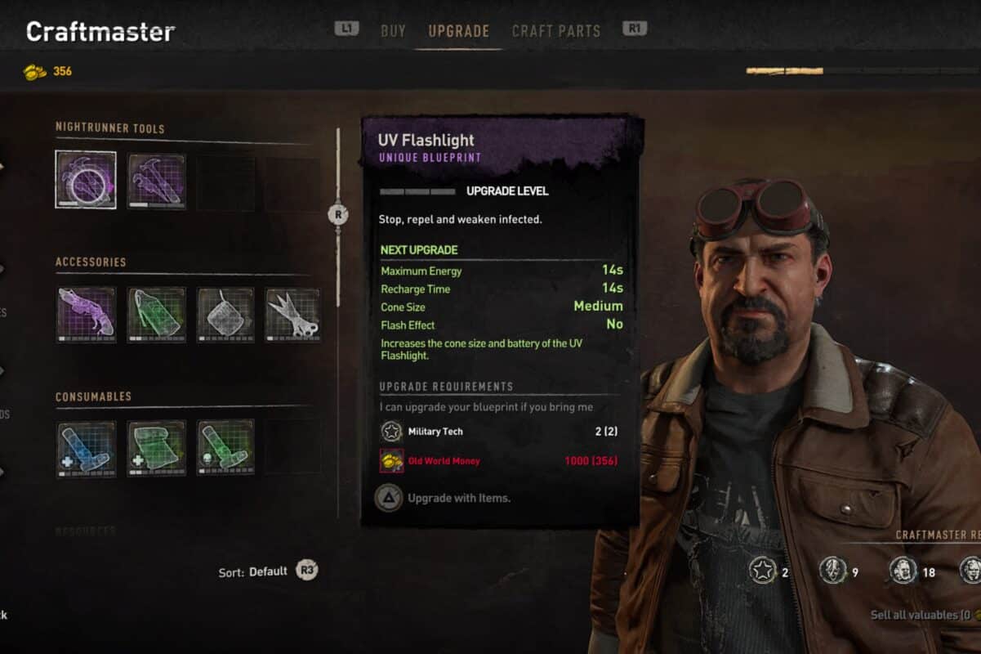Select the grappling hook blueprint icon
Image resolution: width=981 pixels, height=654 pixels.
click(157, 181)
